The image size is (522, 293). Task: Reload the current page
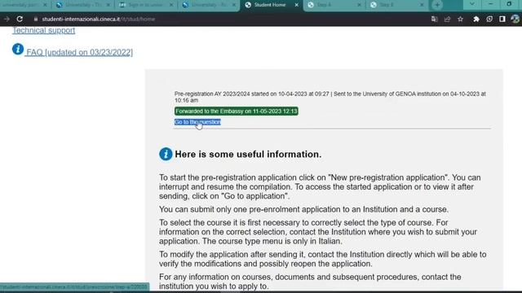(20, 20)
